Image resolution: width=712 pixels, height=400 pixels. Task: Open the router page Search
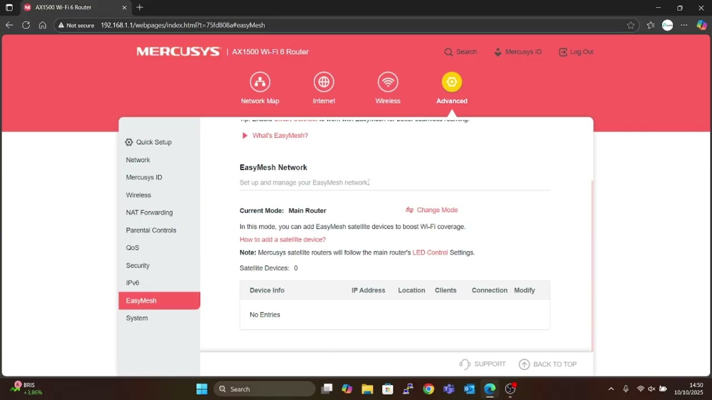pos(461,52)
